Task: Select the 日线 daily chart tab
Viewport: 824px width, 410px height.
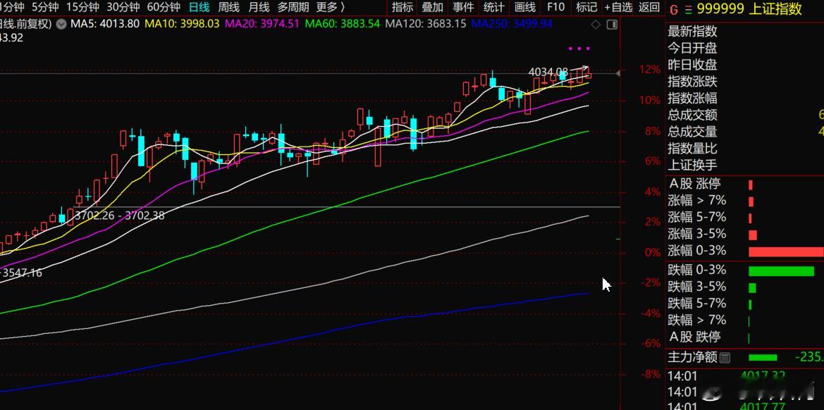Action: point(199,7)
